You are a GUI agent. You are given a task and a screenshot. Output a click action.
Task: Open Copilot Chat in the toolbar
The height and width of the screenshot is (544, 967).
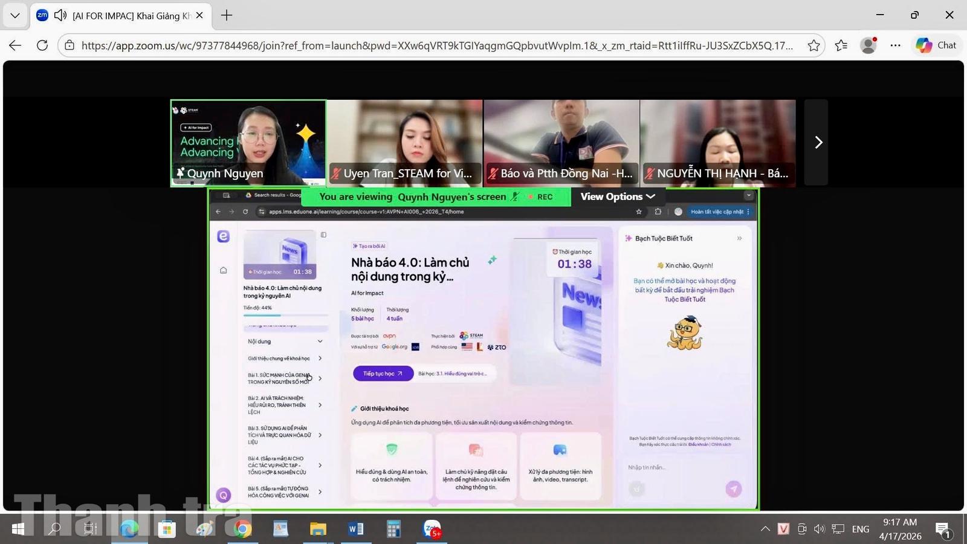coord(936,45)
